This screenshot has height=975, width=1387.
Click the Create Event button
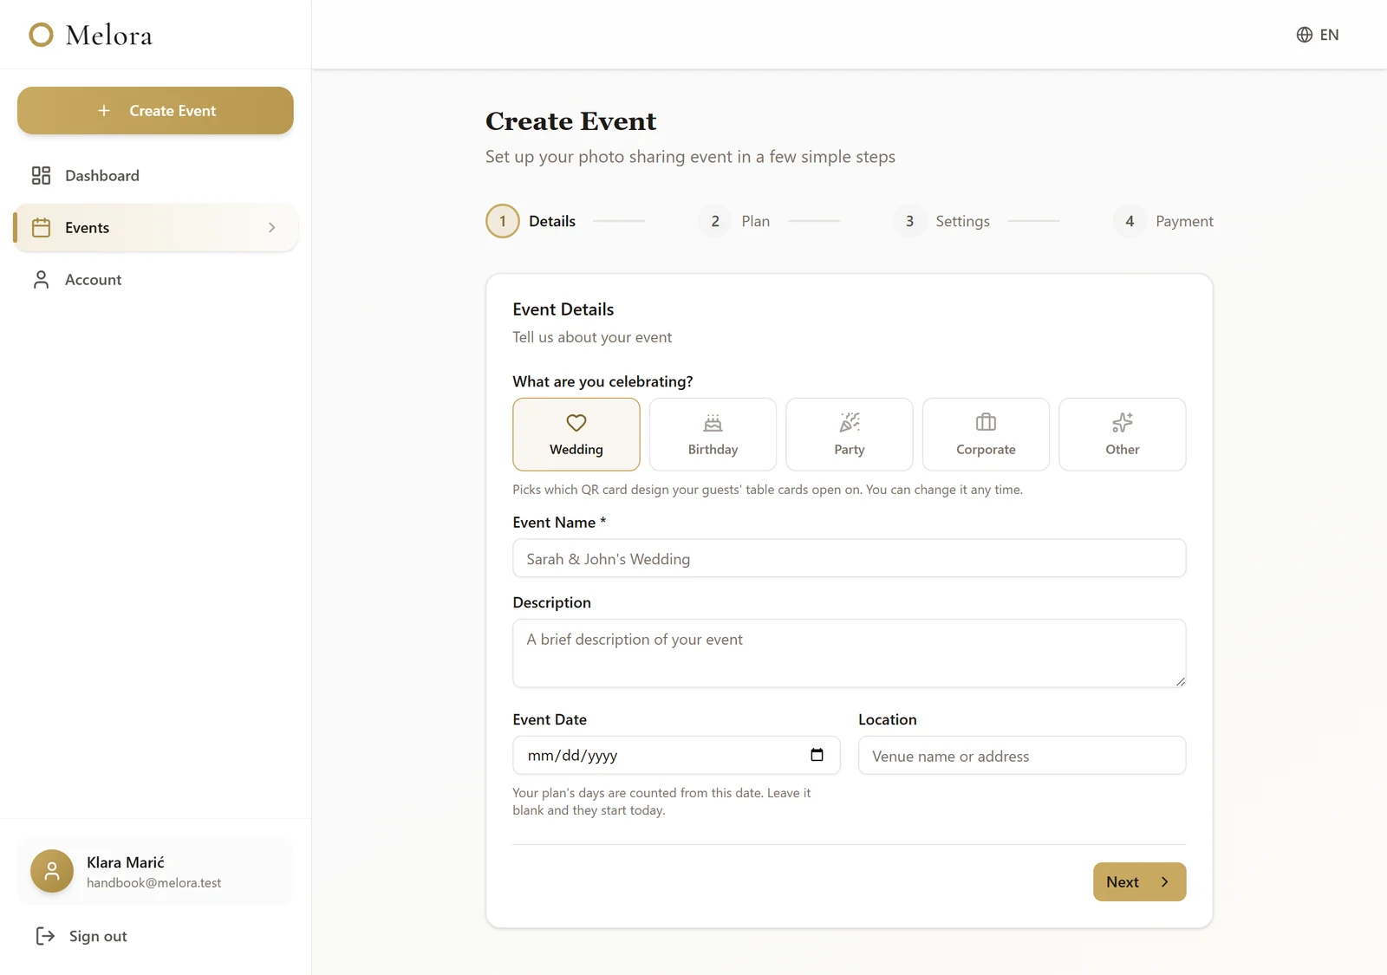click(x=155, y=110)
